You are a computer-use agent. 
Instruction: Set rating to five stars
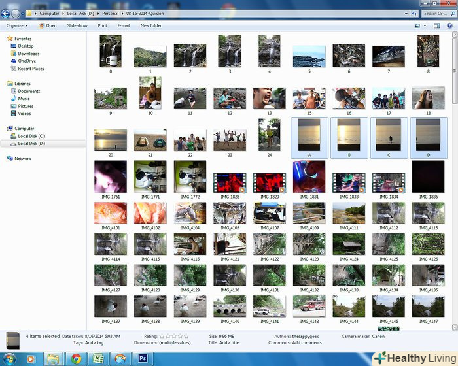pos(186,336)
